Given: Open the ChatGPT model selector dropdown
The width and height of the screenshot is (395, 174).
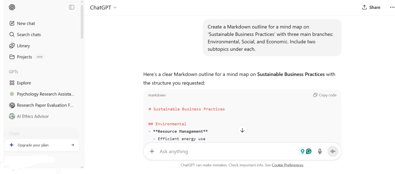Looking at the screenshot, I should pos(103,7).
